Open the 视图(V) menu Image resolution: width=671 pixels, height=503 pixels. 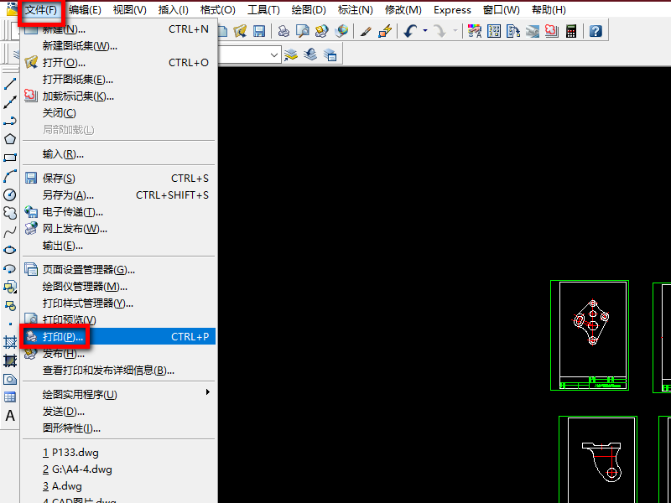tap(130, 10)
